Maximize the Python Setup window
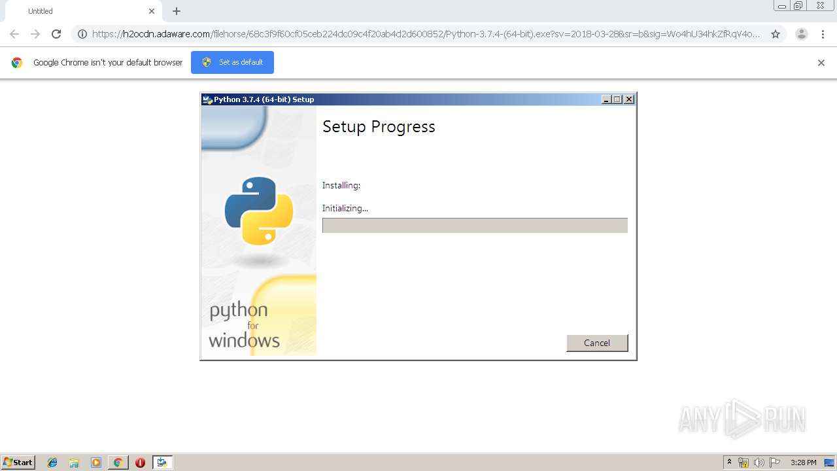This screenshot has width=837, height=471. 617,99
